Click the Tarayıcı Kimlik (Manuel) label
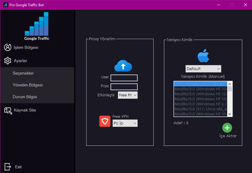 pos(203,77)
